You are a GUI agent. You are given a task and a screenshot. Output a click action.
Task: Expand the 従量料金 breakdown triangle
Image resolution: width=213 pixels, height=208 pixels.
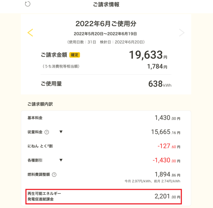(x=61, y=132)
